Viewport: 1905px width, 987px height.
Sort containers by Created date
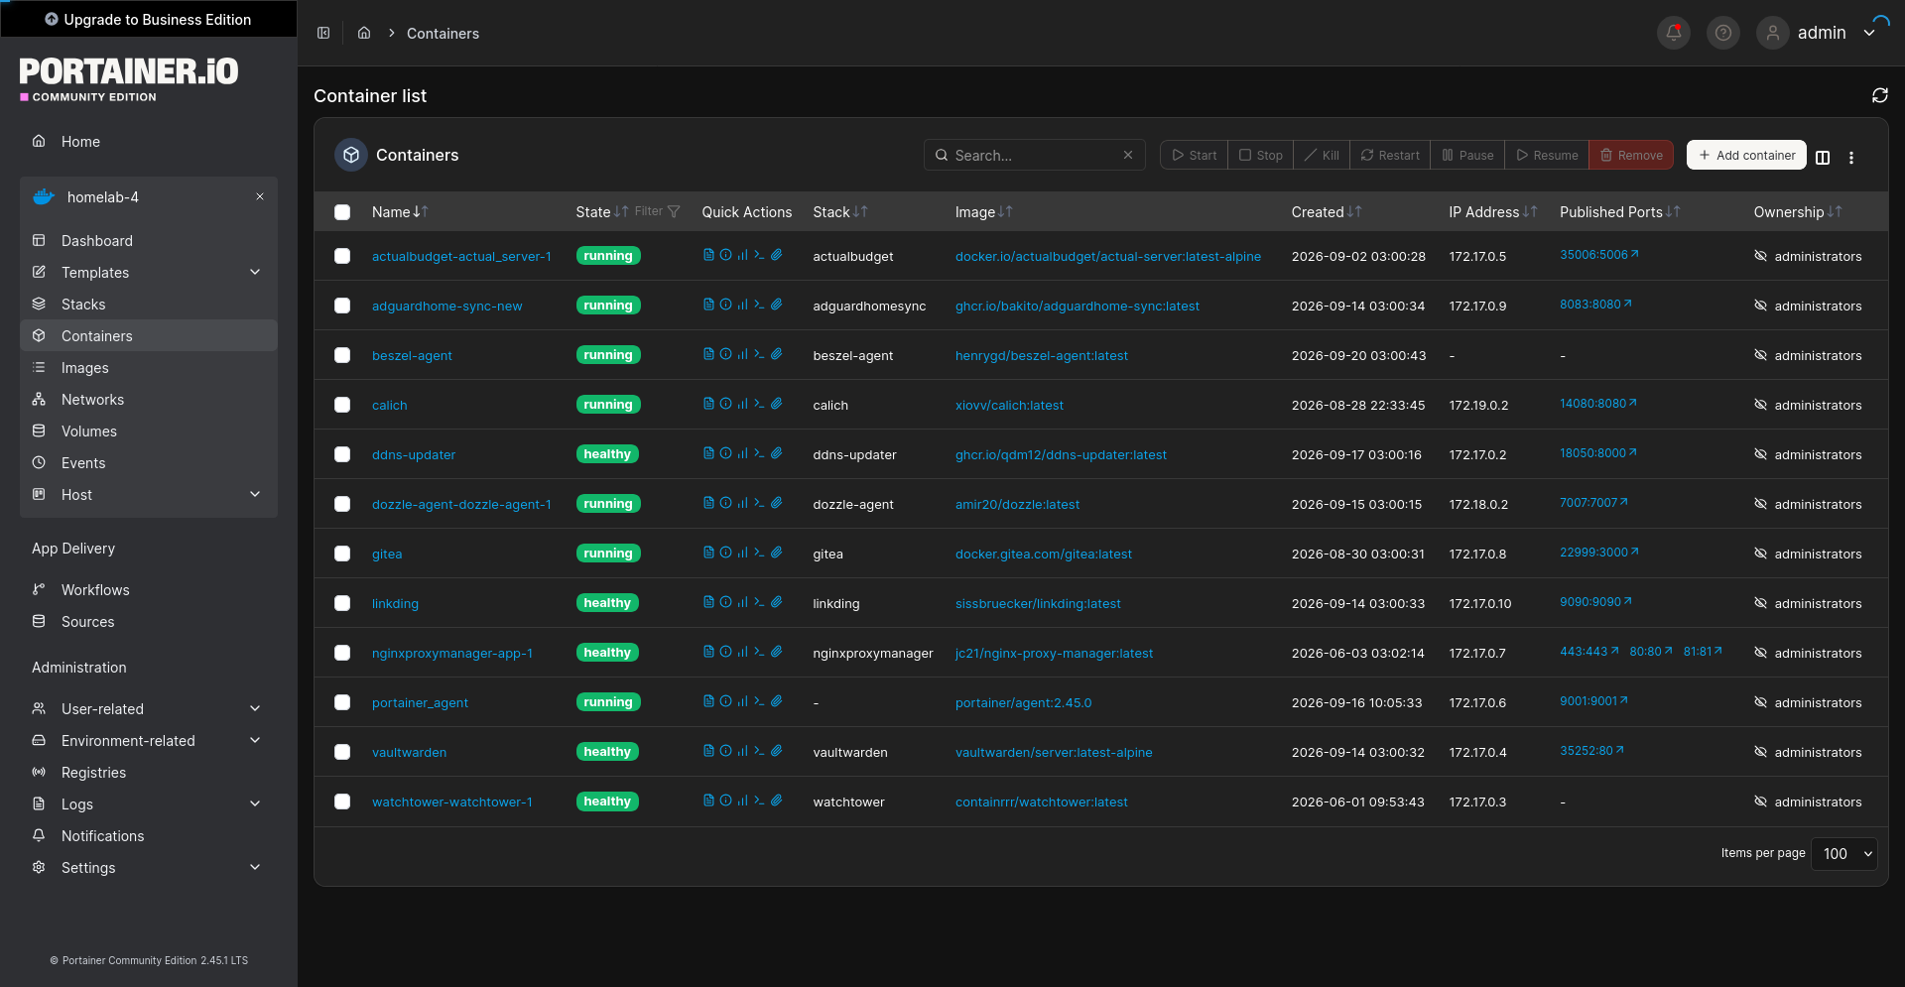click(1327, 212)
